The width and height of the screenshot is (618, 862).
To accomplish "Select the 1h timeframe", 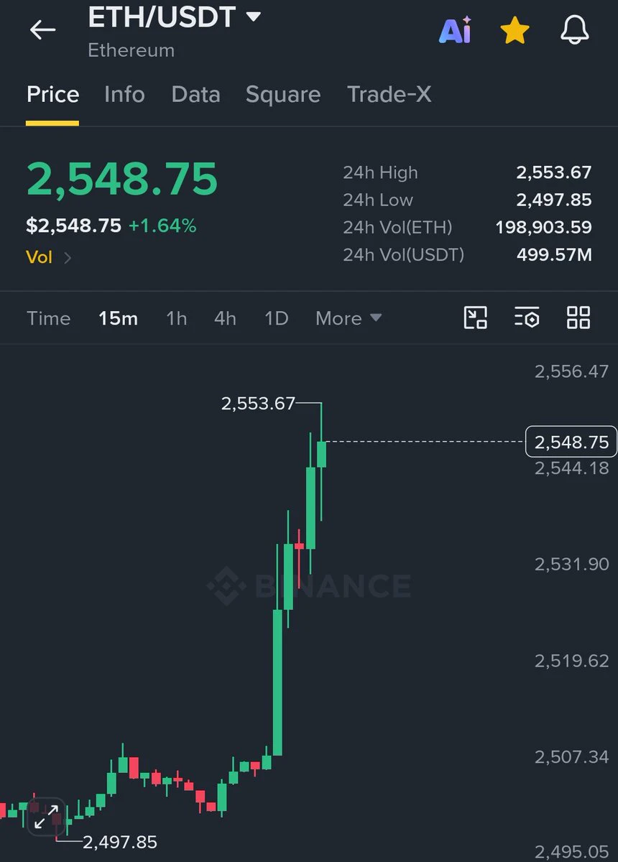I will click(x=177, y=318).
